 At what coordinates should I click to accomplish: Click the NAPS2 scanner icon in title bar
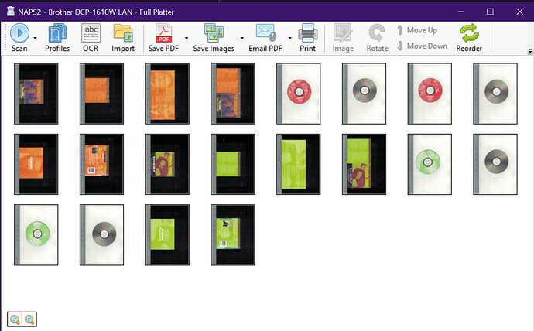pyautogui.click(x=11, y=12)
